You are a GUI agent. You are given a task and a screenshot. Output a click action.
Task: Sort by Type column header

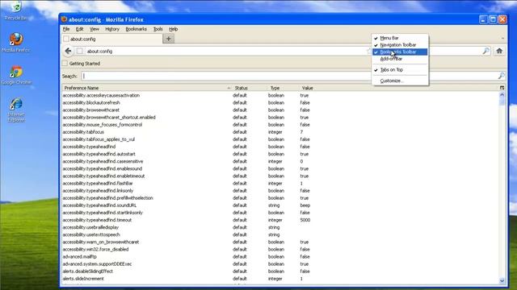pos(284,88)
